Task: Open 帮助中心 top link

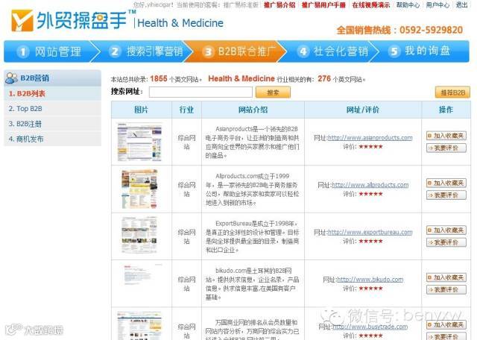Action: coord(408,5)
